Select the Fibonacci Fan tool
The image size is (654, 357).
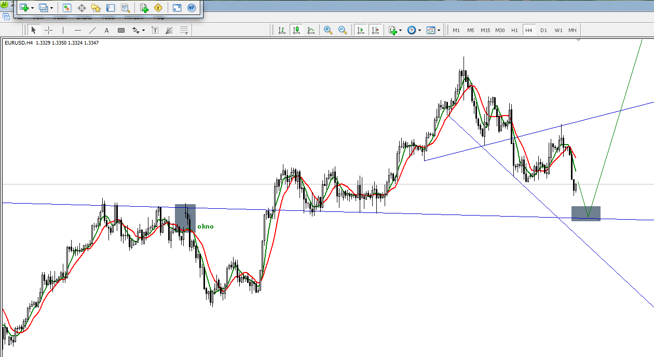point(169,30)
